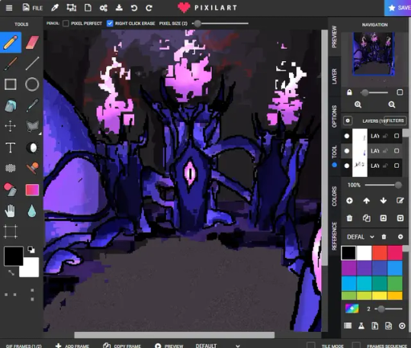This screenshot has height=348, width=411.
Task: Select the Hand pan tool
Action: pyautogui.click(x=11, y=211)
